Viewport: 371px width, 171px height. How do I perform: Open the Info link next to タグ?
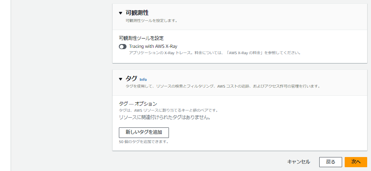click(143, 80)
